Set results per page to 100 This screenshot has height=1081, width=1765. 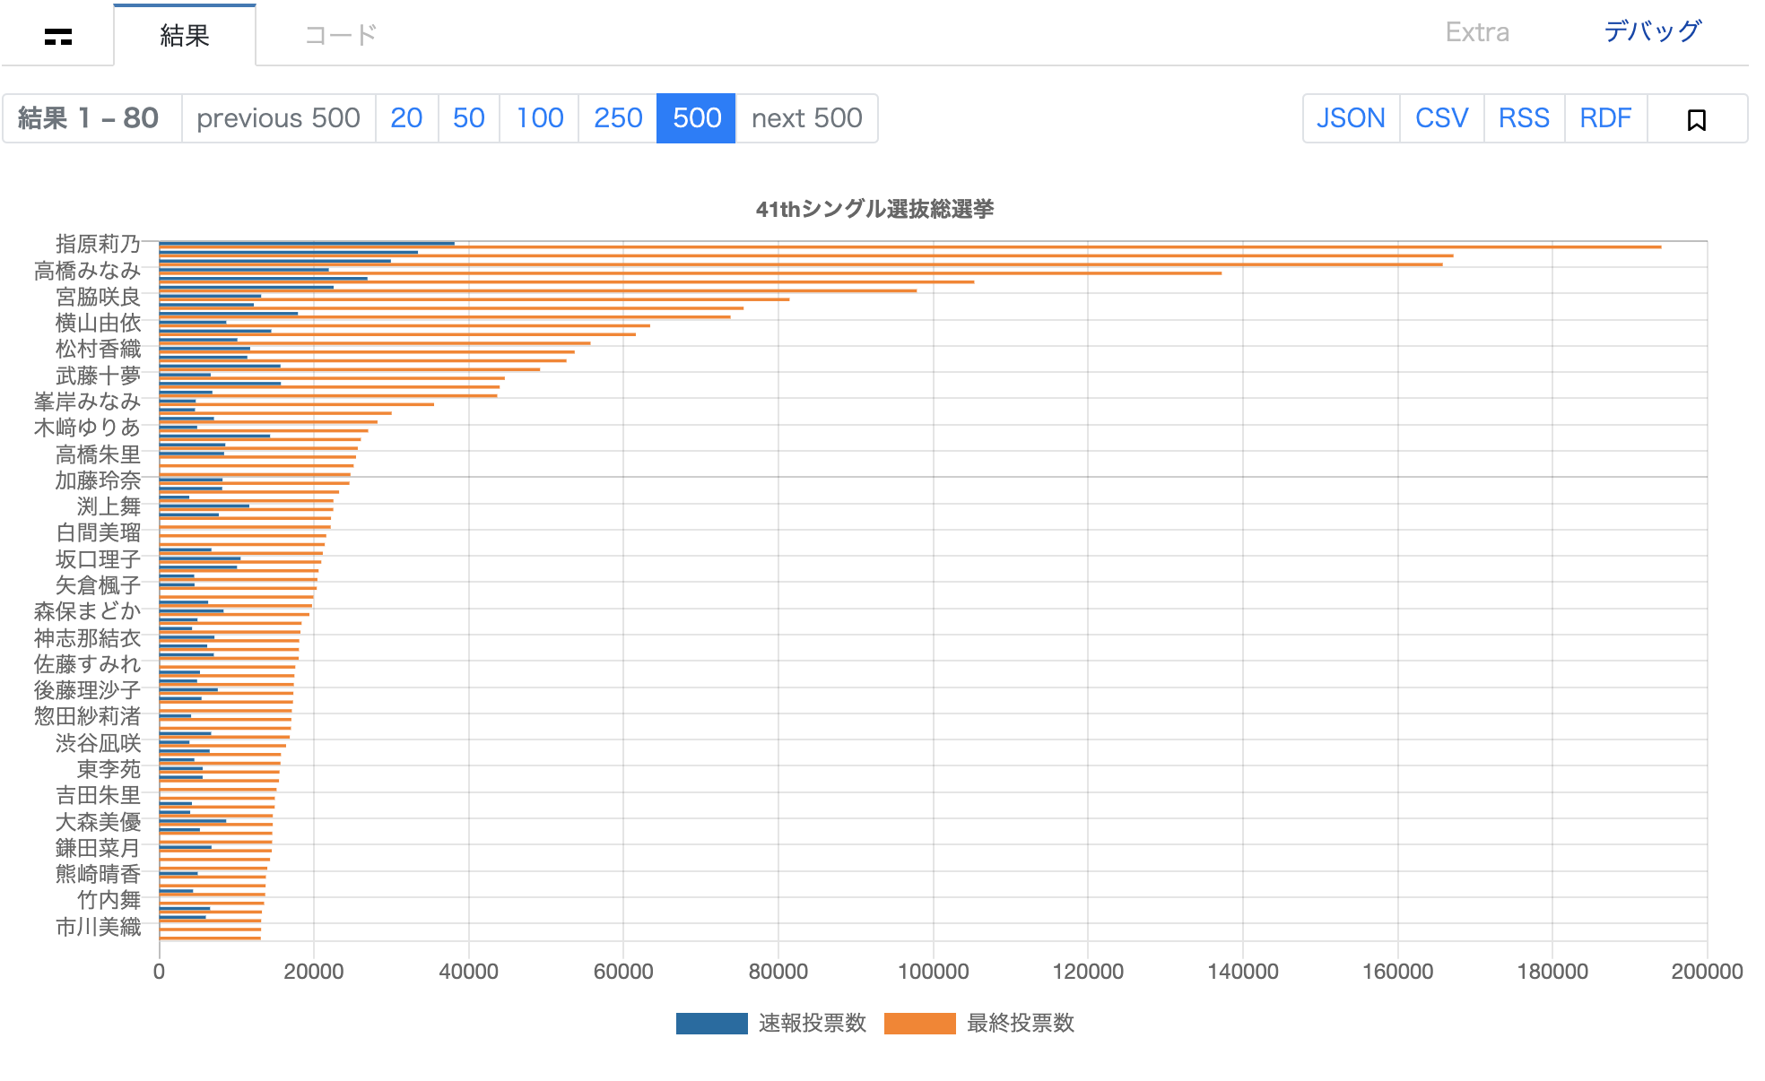[539, 118]
